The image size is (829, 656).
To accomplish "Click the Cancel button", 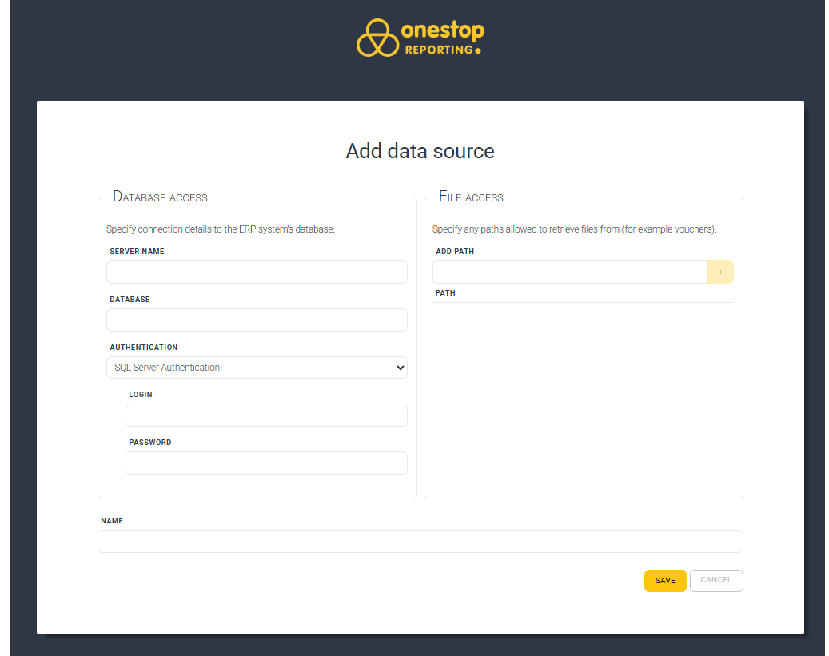I will pos(715,580).
